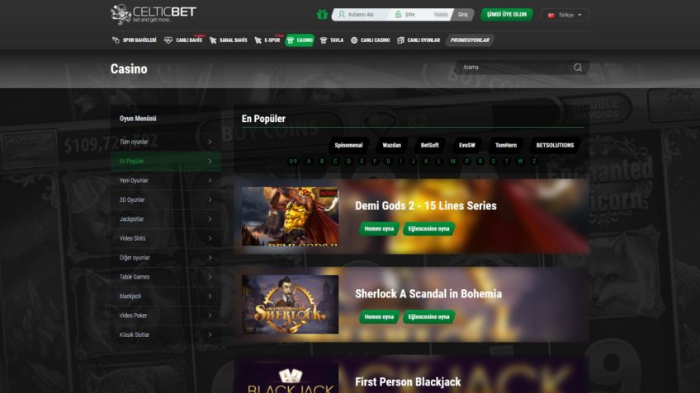This screenshot has width=700, height=393.
Task: Open Tavla backgammon section
Action: [332, 40]
